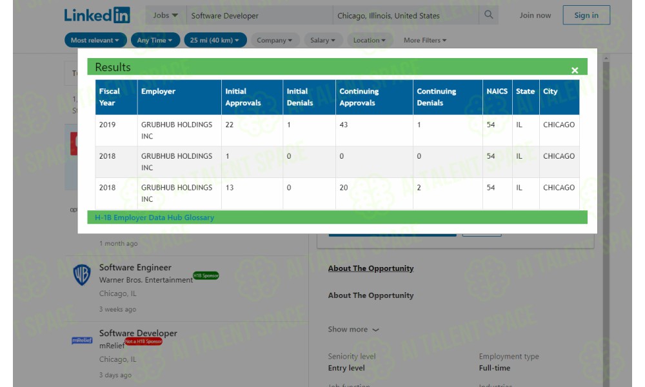This screenshot has height=387, width=645.
Task: Click Join now
Action: pos(535,15)
